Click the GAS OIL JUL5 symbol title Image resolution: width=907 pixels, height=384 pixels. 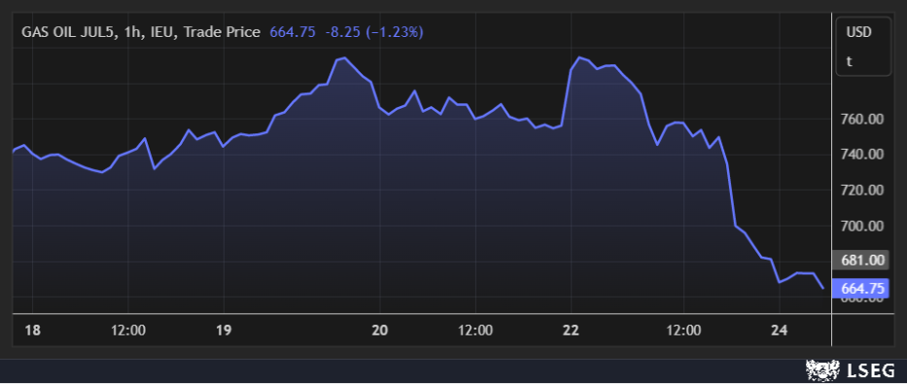(x=69, y=32)
